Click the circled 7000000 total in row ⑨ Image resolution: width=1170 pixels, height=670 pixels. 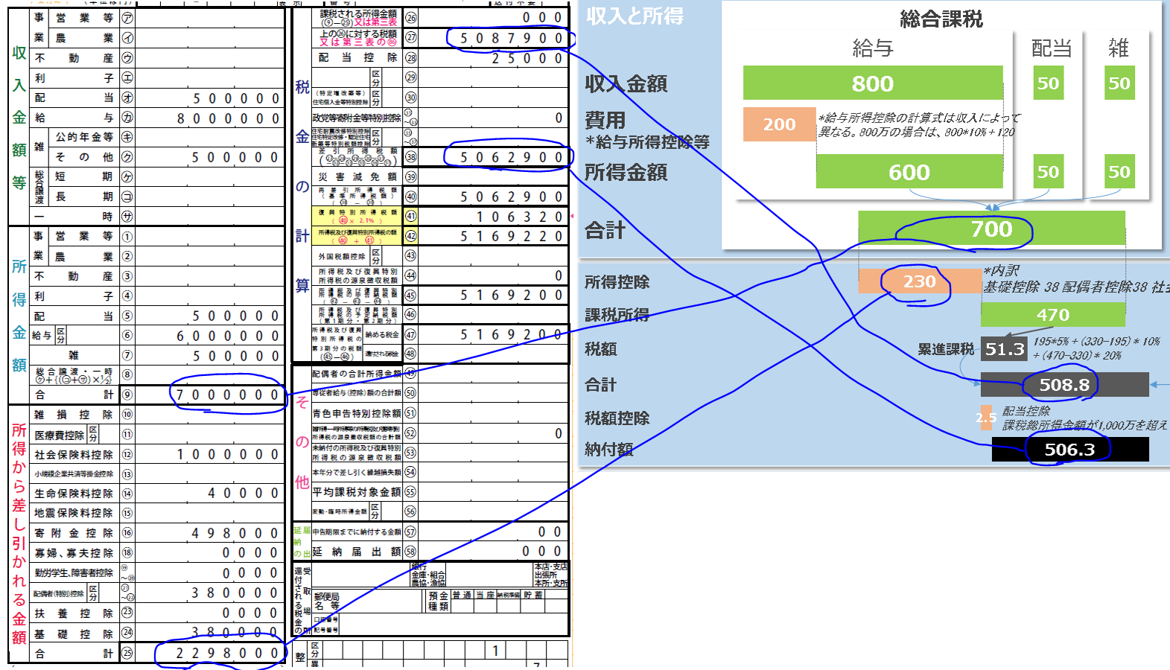[x=228, y=395]
